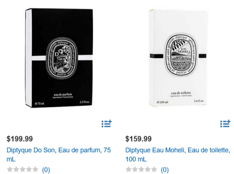Open Eau Moheli (0) reviews count

click(165, 170)
